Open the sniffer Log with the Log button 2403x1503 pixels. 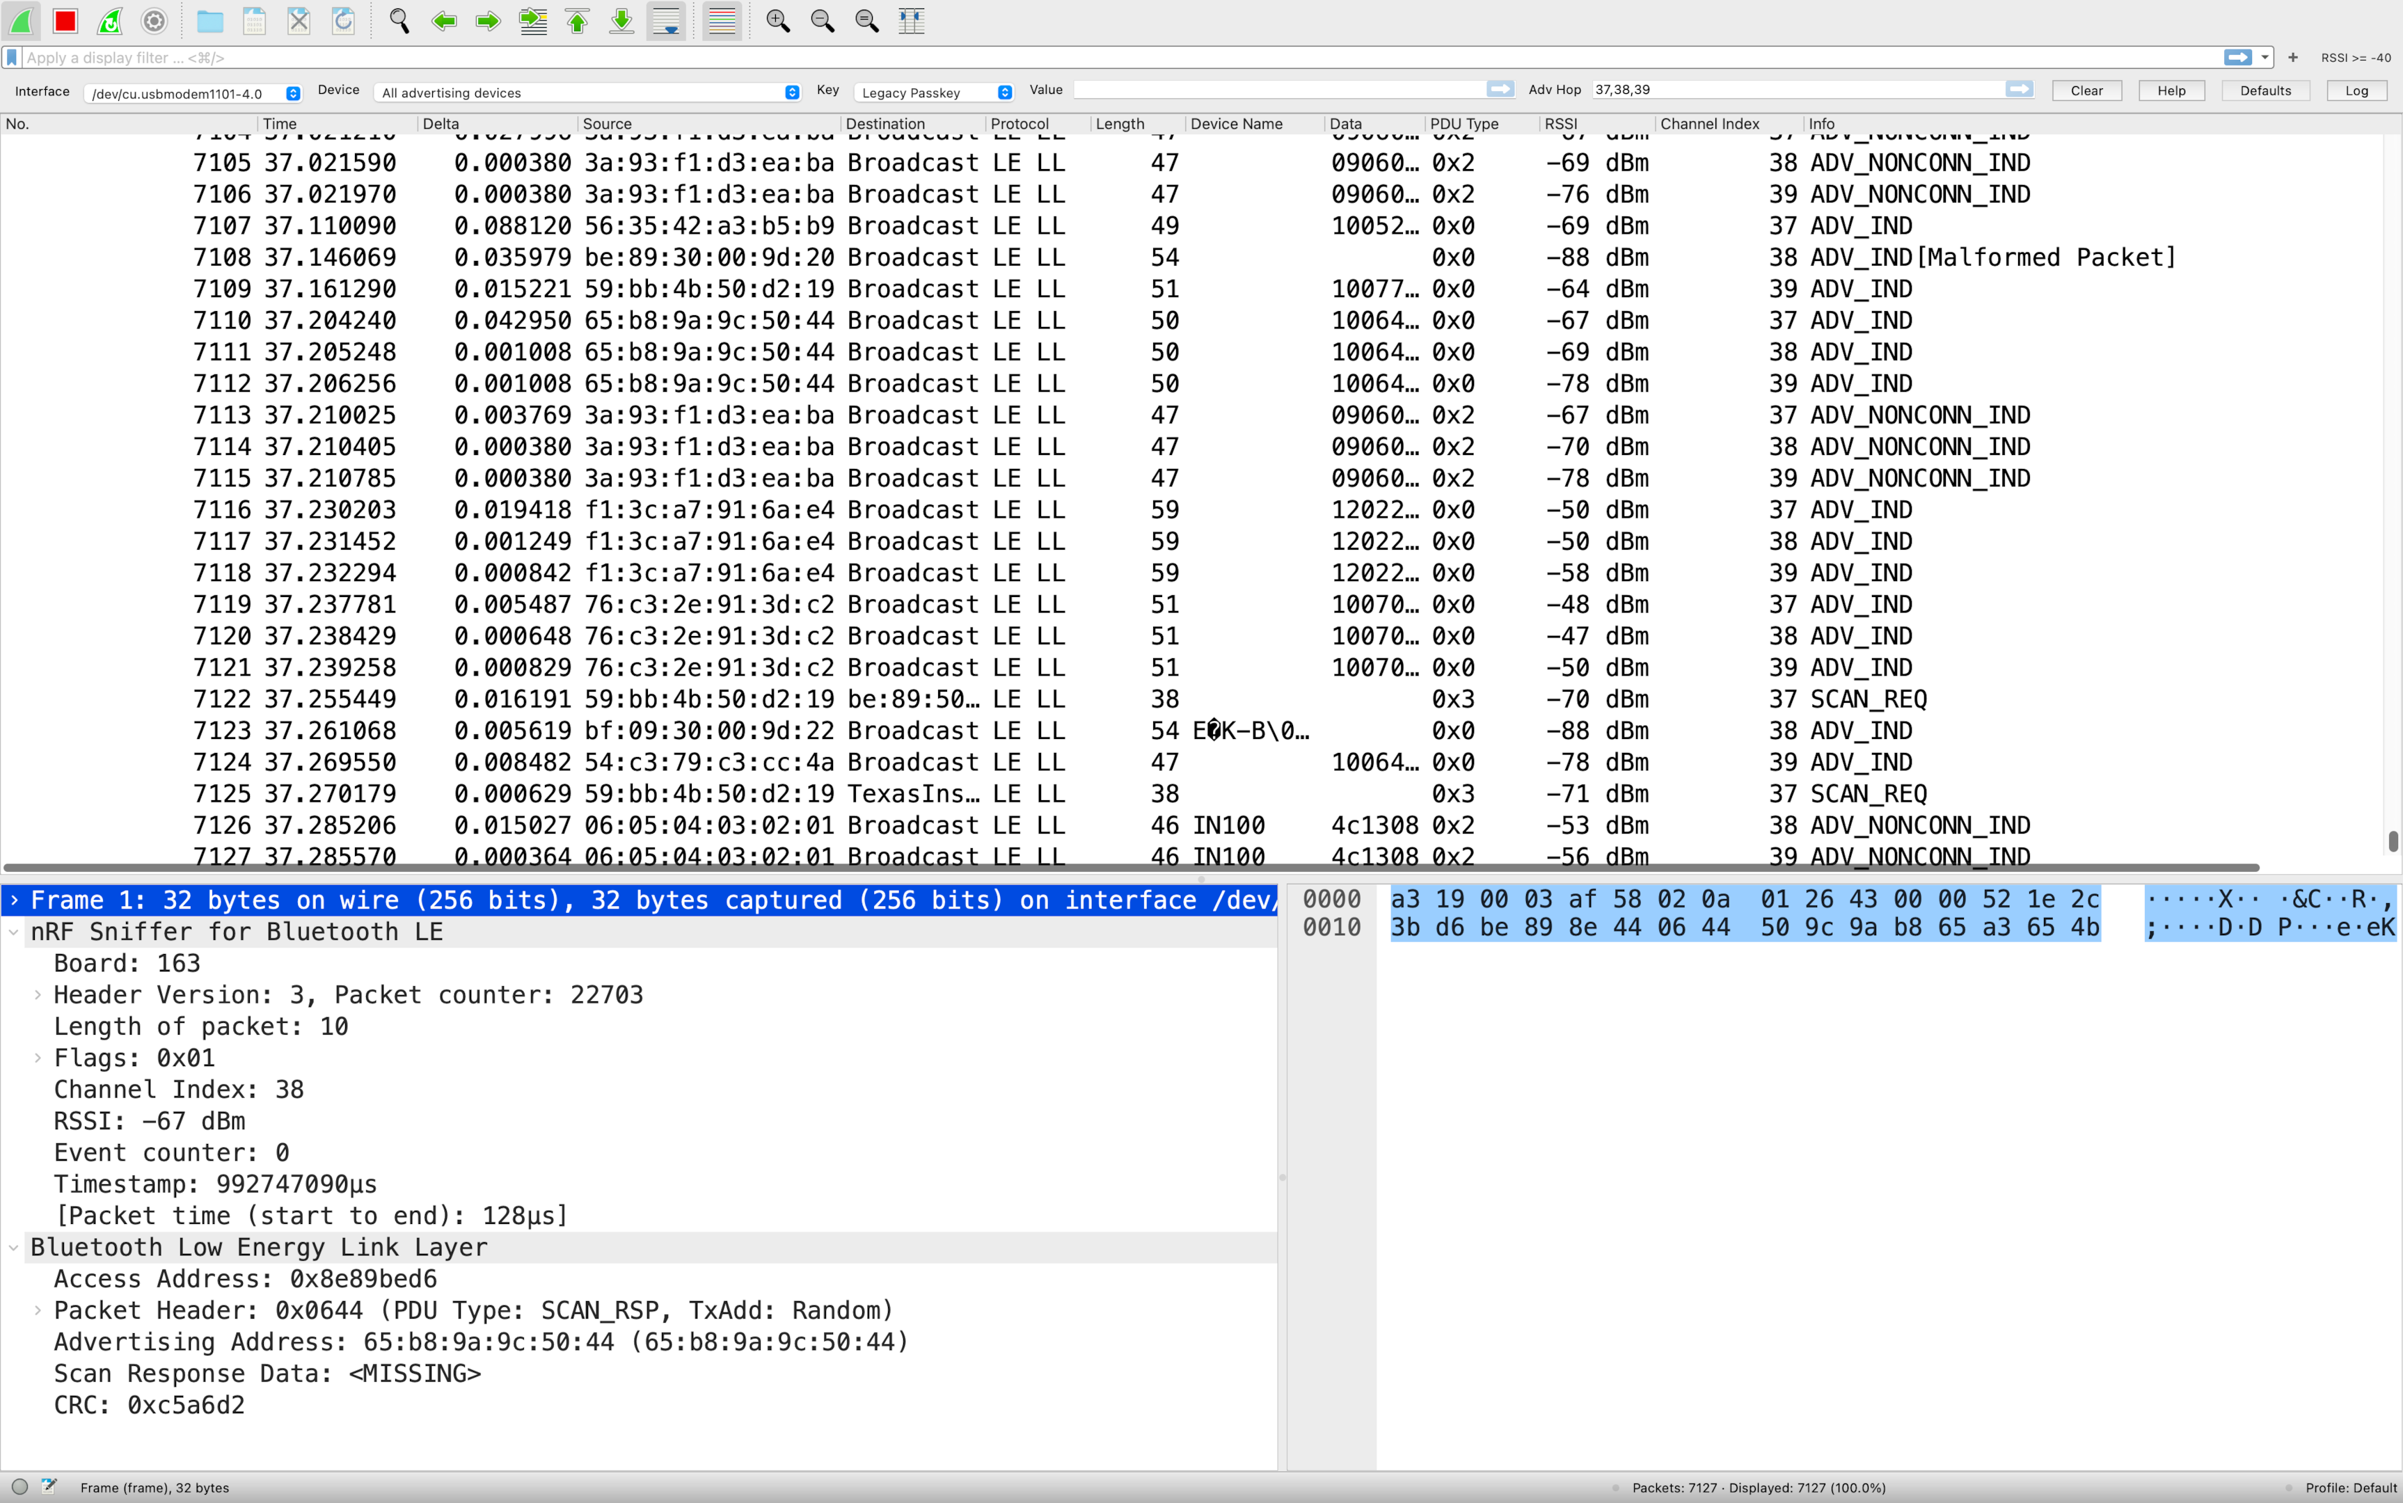point(2356,90)
